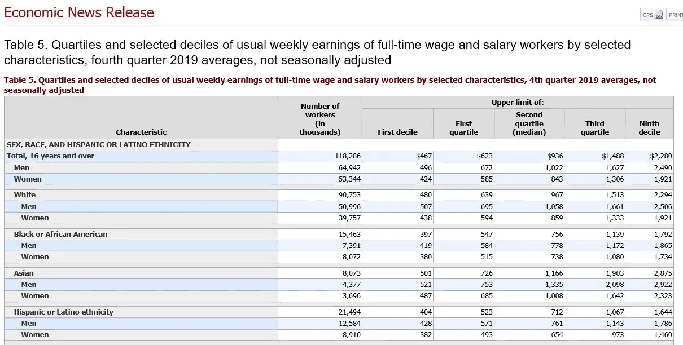
Task: Click the PRINT button at top right
Action: pos(676,15)
